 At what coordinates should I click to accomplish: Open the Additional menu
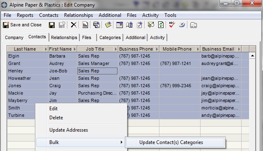110,15
